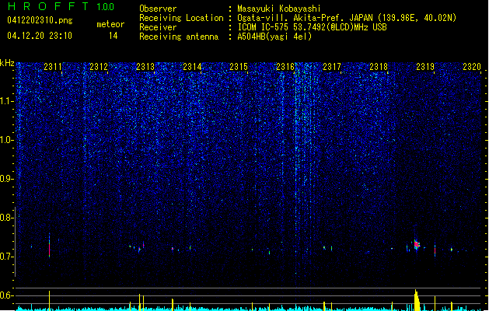Viewport: 489px width, 311px height.
Task: Click the meteor label
Action: tap(110, 24)
